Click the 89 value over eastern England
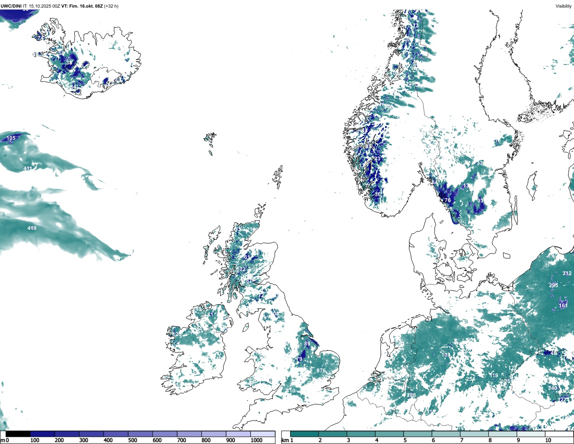 click(307, 344)
